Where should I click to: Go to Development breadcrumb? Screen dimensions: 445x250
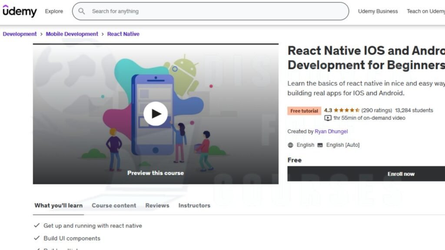point(20,34)
